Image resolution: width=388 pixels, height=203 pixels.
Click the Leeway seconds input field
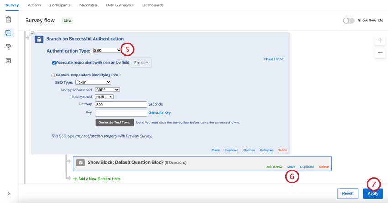pos(121,105)
